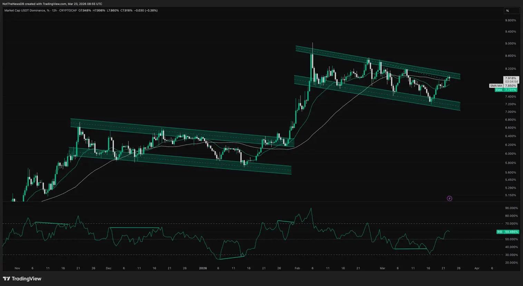523x286 pixels.
Task: Click the 5.150% price axis label
Action: coord(511,195)
